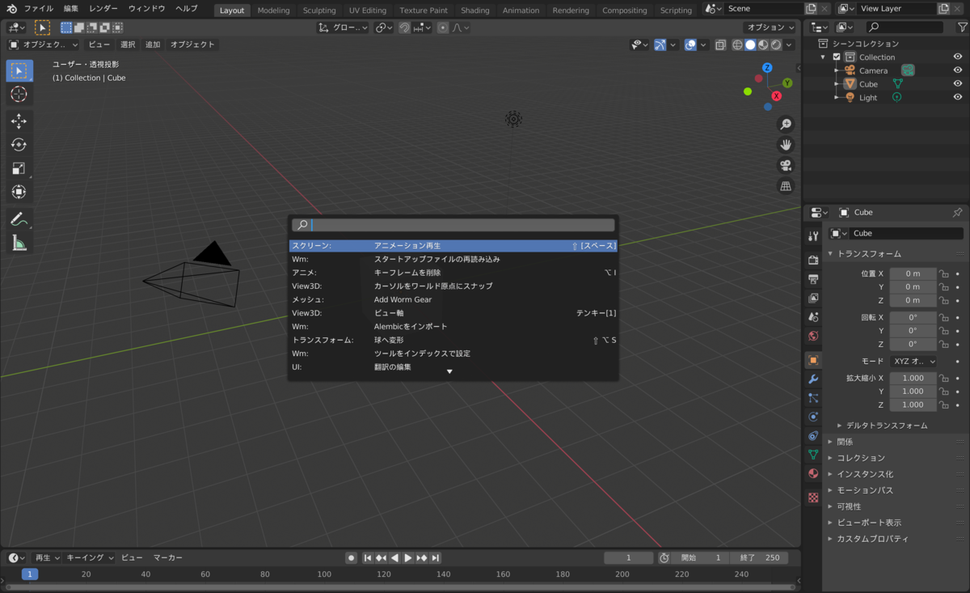This screenshot has height=593, width=970.
Task: Select the Cursor tool in the left toolbar
Action: (19, 94)
